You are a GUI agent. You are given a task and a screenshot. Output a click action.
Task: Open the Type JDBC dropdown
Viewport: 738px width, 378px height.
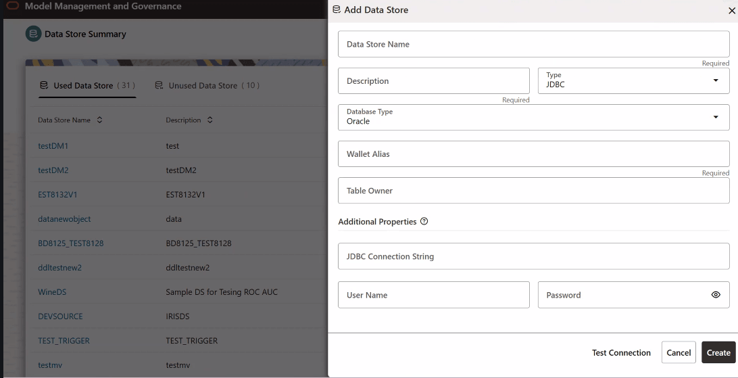pos(633,80)
